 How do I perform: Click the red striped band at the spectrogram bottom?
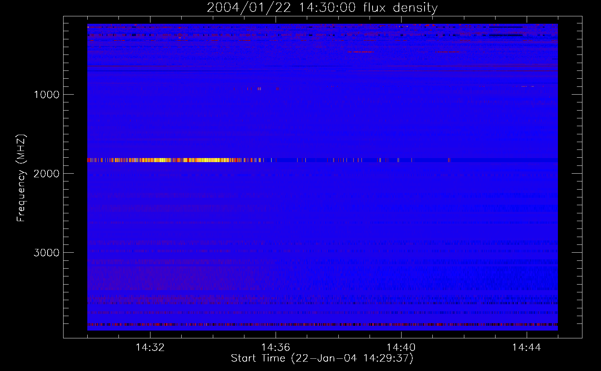(x=322, y=324)
